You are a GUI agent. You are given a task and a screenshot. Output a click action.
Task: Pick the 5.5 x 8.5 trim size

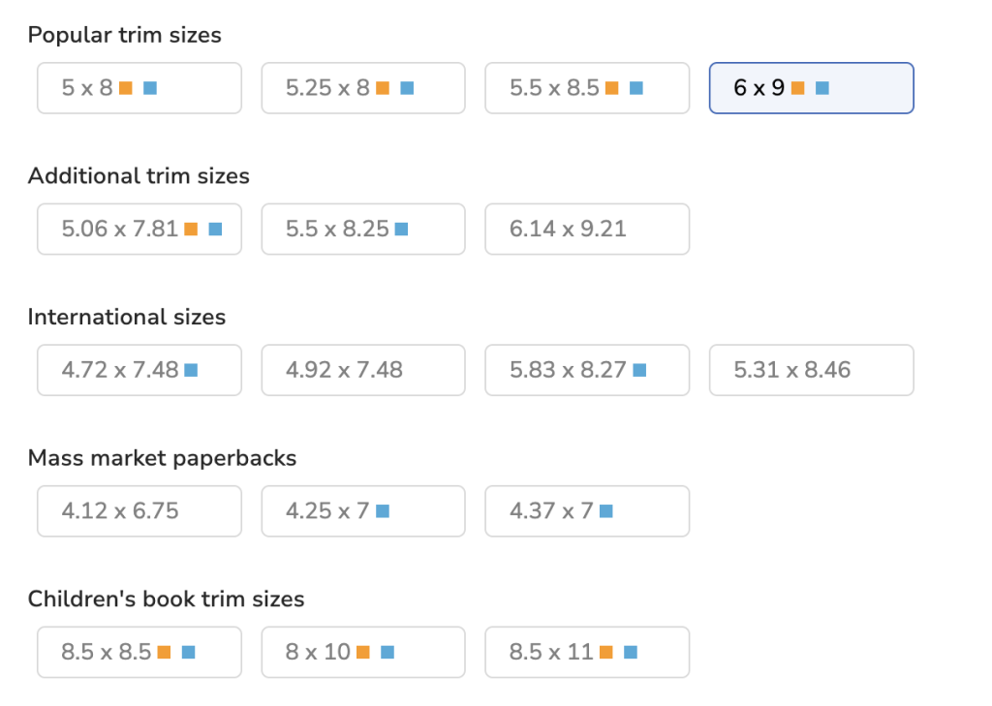pos(586,88)
